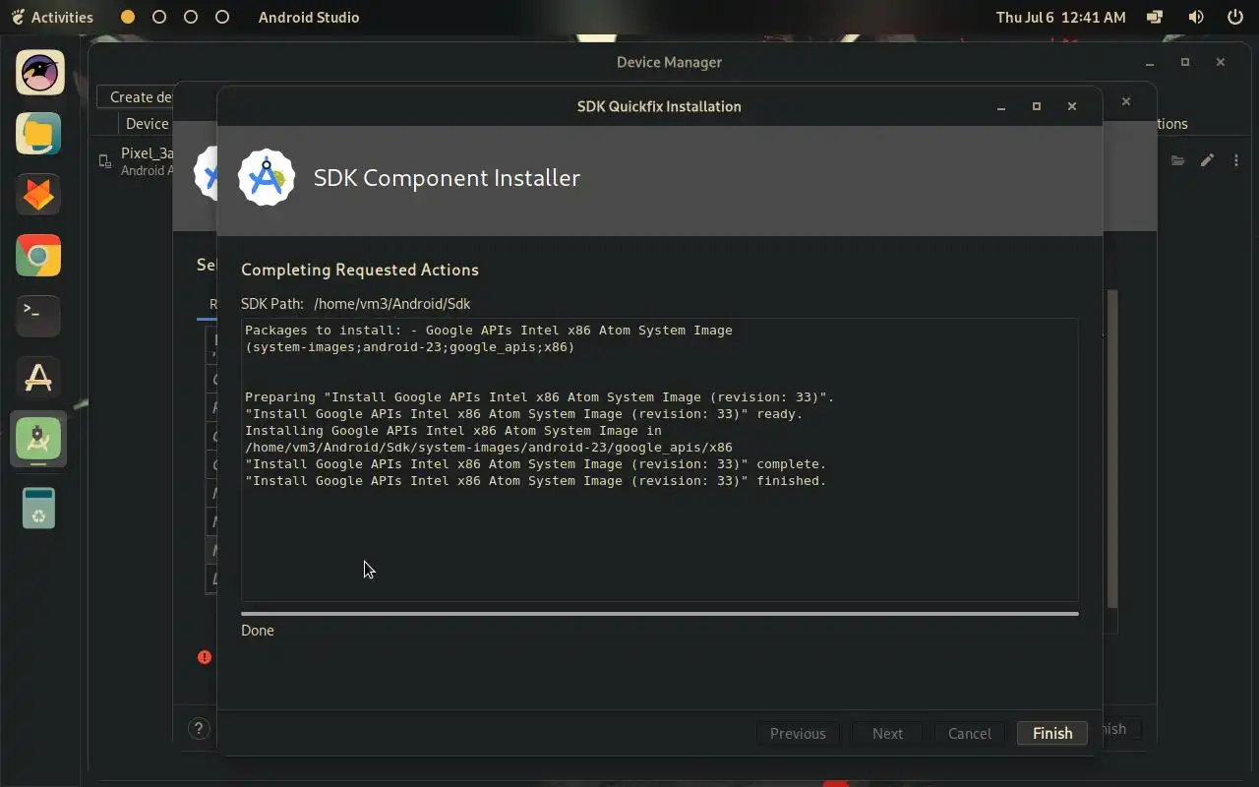Click the 'complete.' log line
Screen dimensions: 1259x787
point(536,464)
